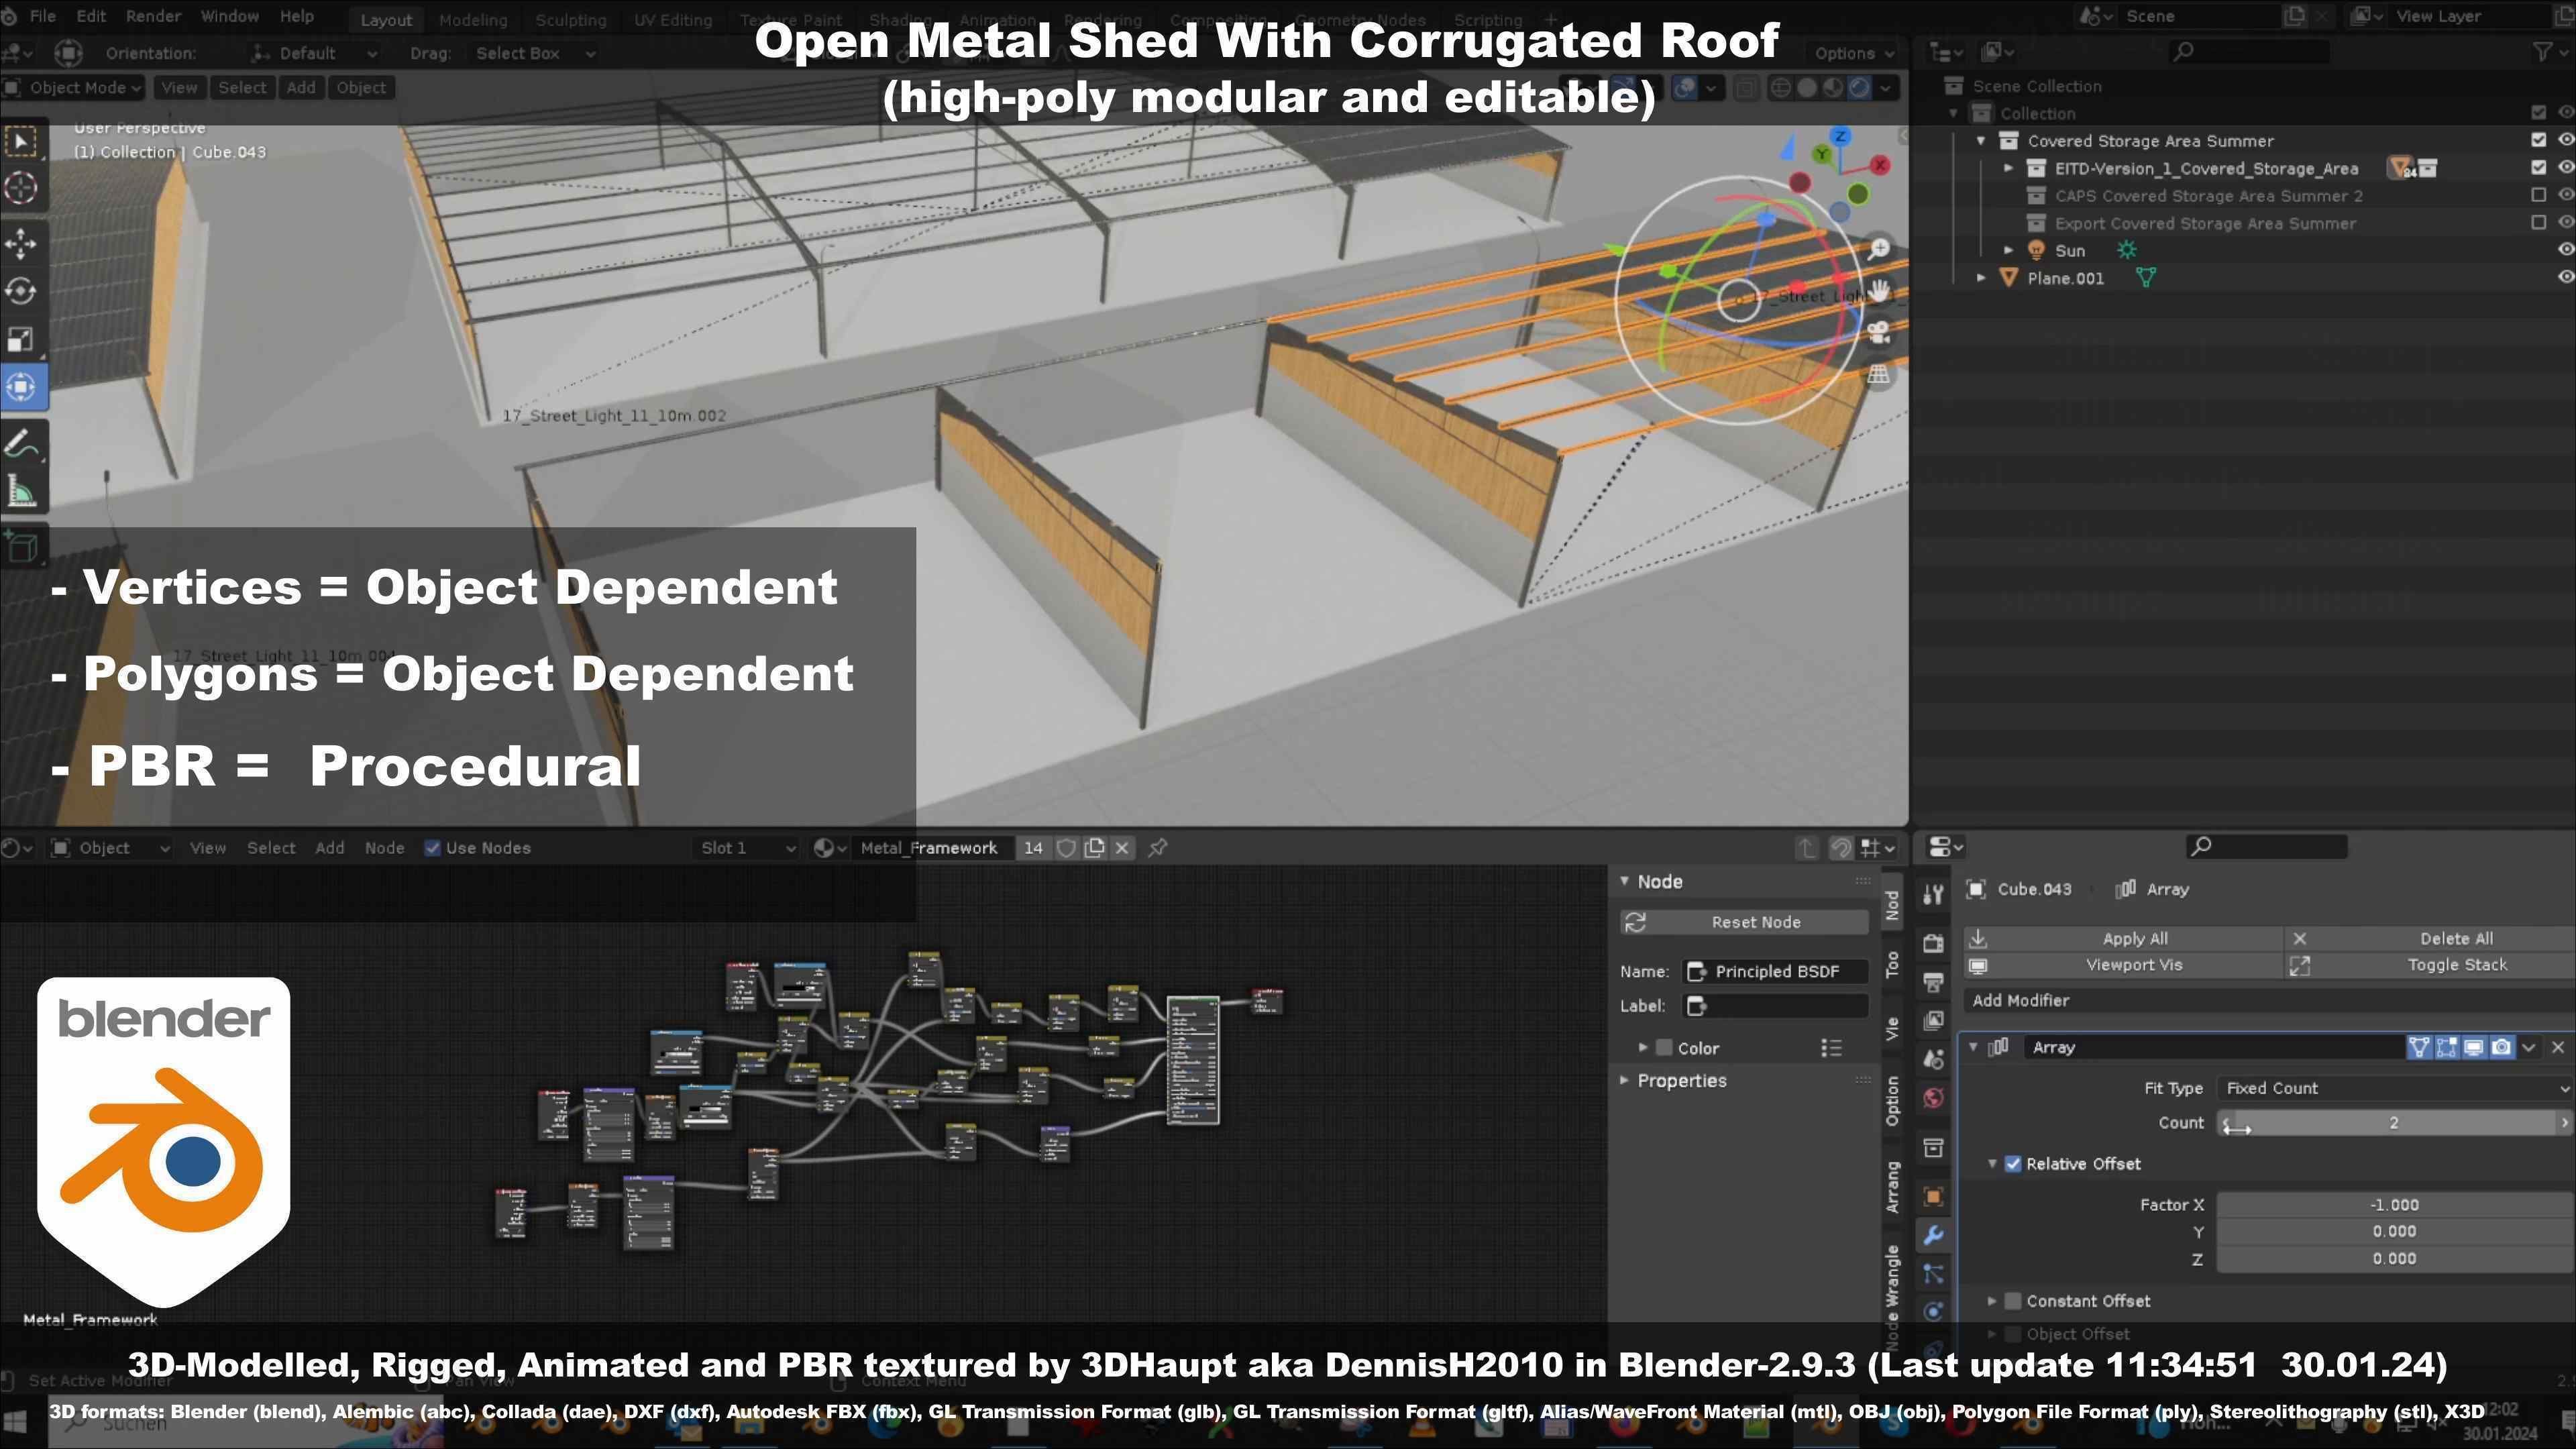Toggle Array modifier edit mode display
The width and height of the screenshot is (2576, 1449).
tap(2446, 1047)
